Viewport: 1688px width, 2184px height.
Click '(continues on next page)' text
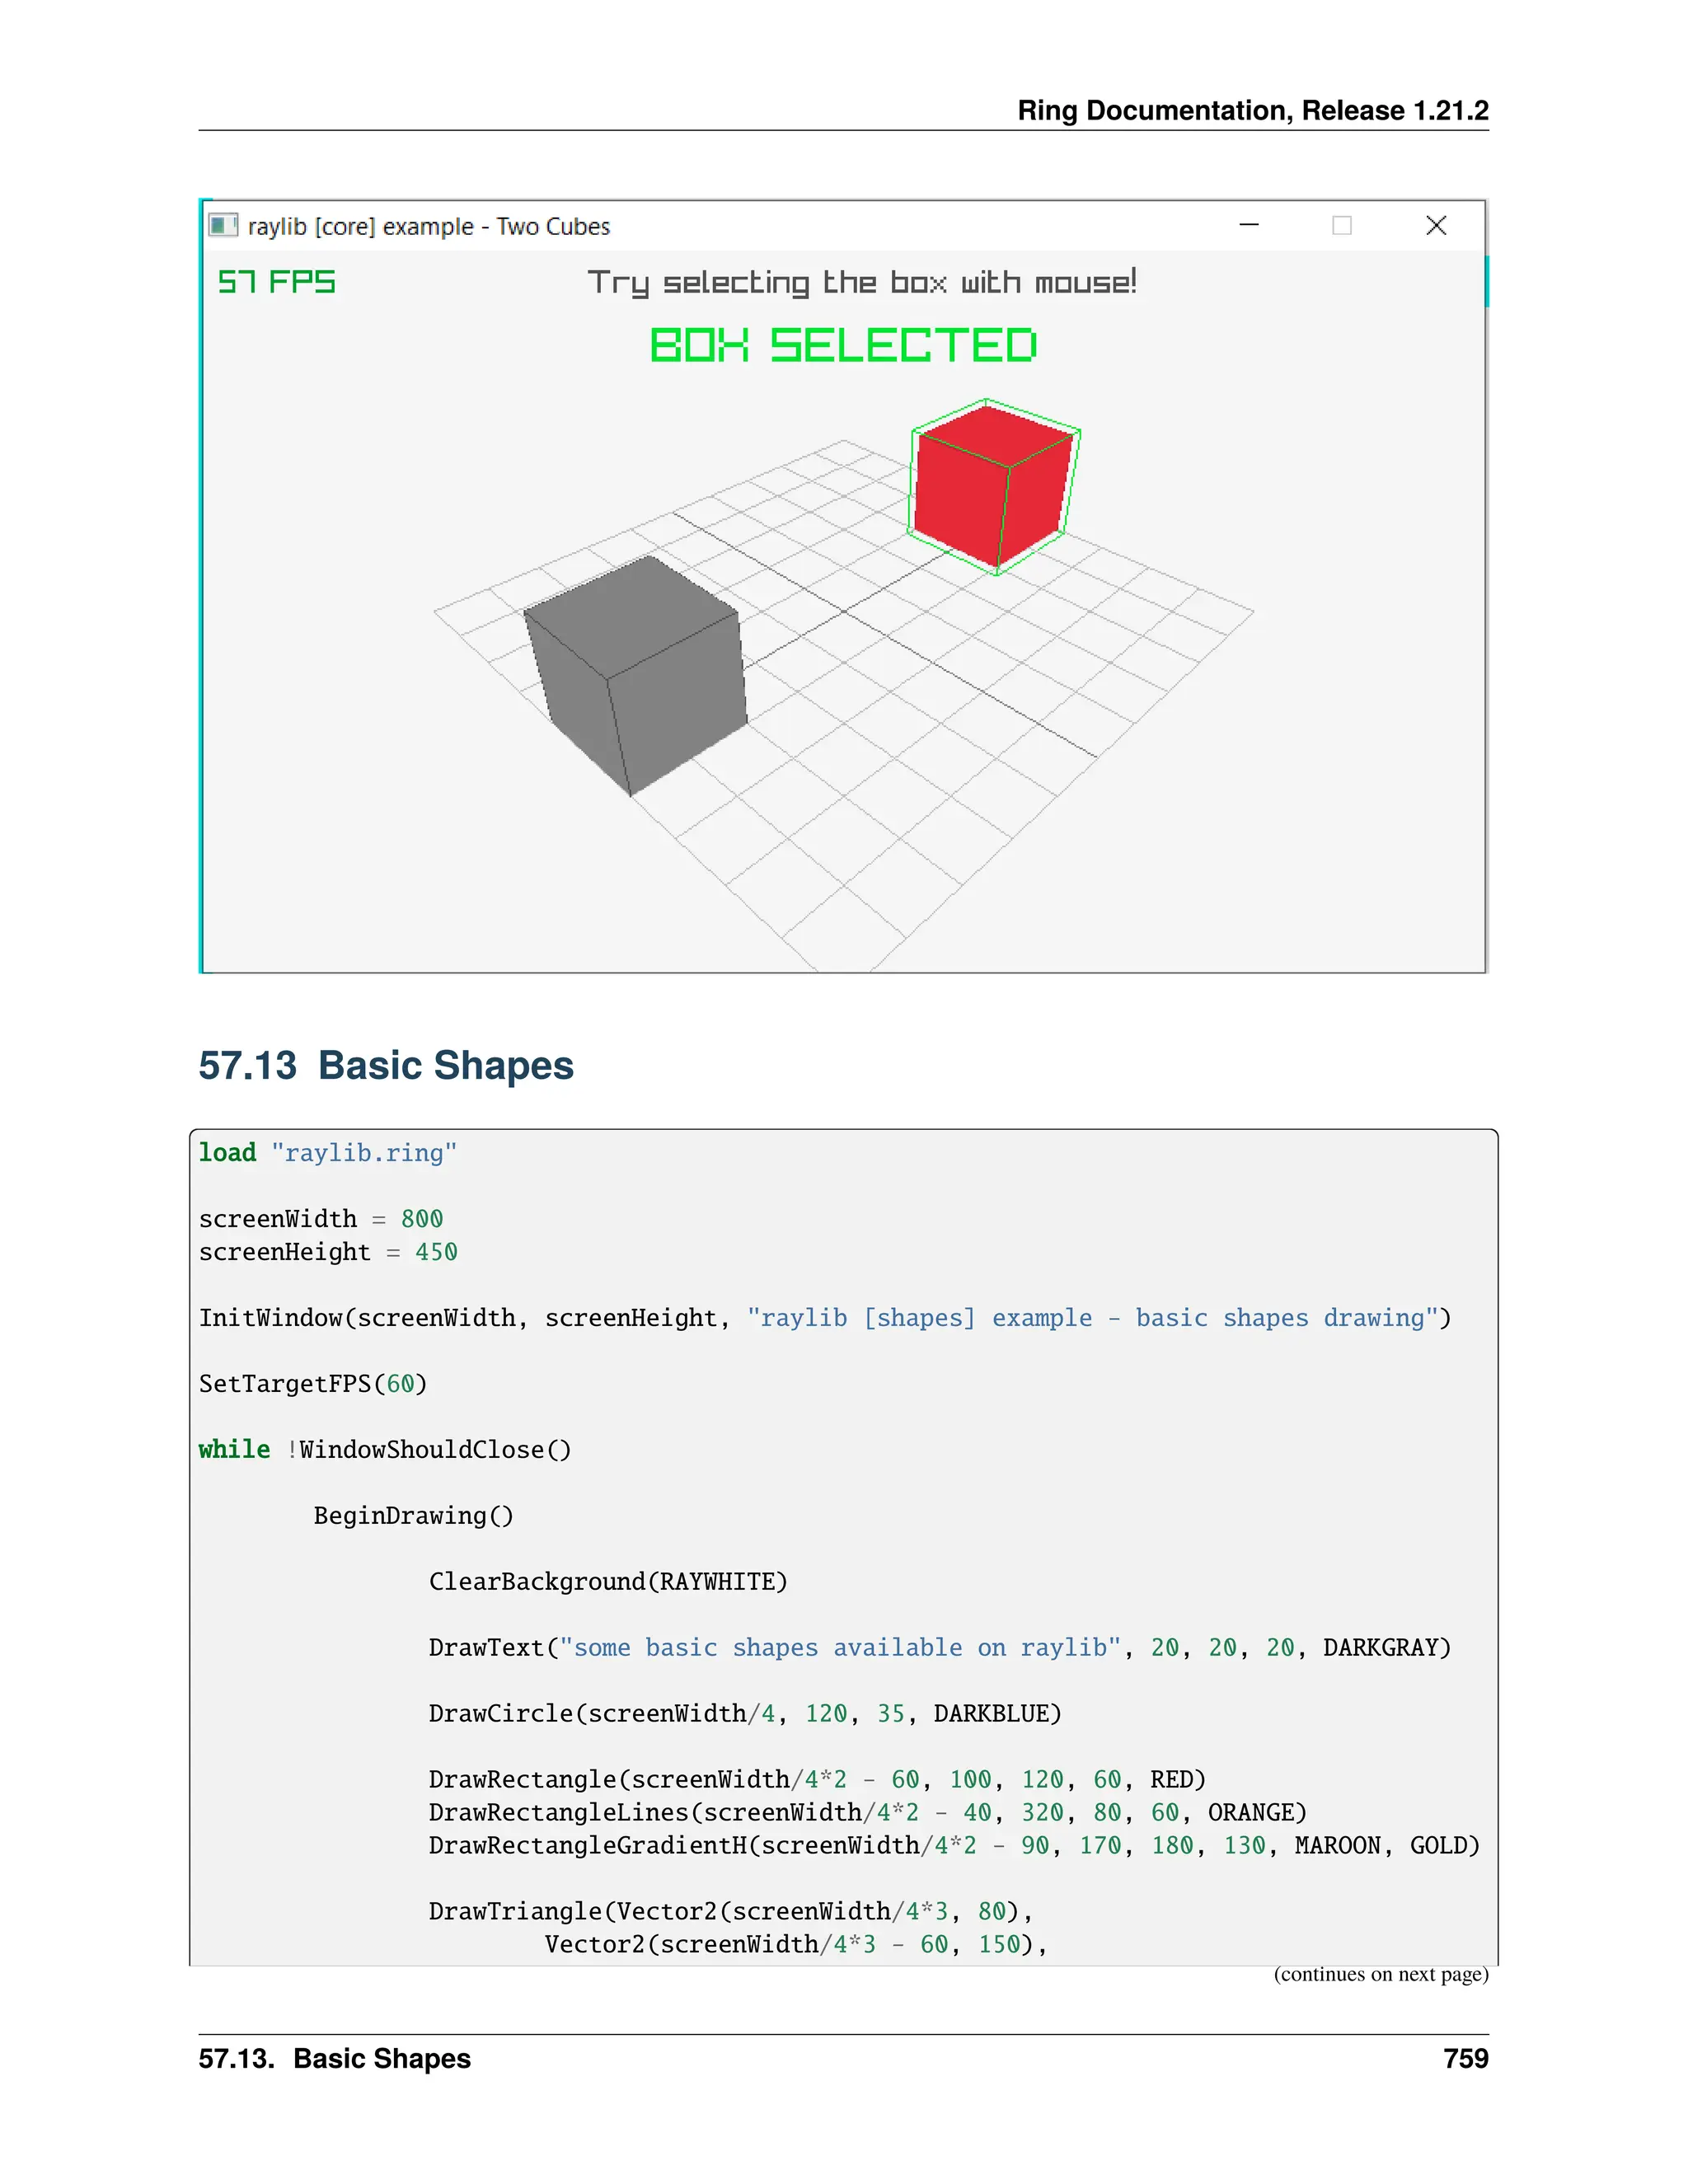point(1380,1974)
